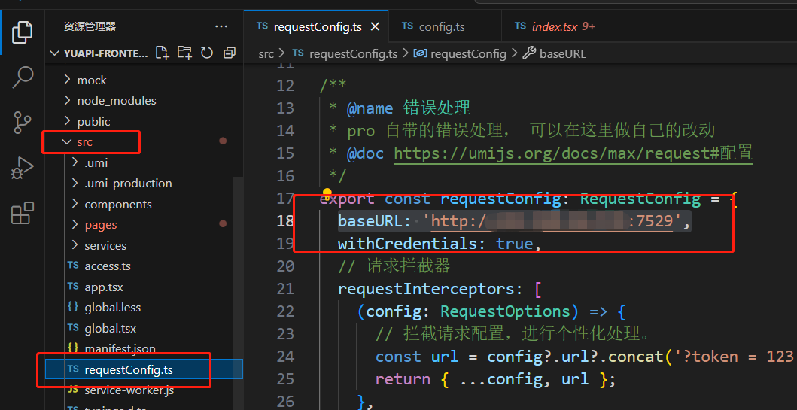
Task: Open the umijs.org docs link in comment
Action: 573,153
